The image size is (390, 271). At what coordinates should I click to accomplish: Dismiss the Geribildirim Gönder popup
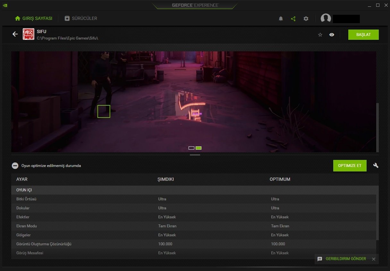point(373,259)
